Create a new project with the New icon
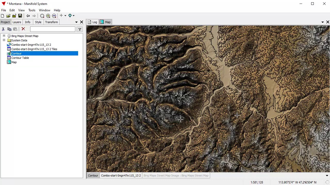This screenshot has width=330, height=185. click(x=3, y=16)
